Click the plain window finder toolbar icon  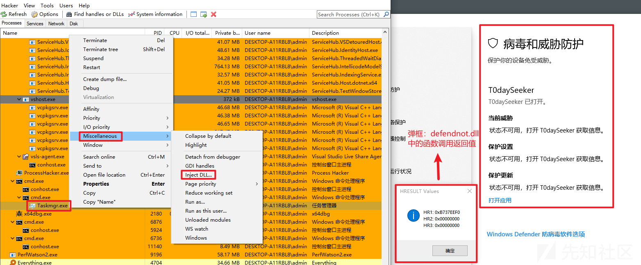pyautogui.click(x=194, y=14)
